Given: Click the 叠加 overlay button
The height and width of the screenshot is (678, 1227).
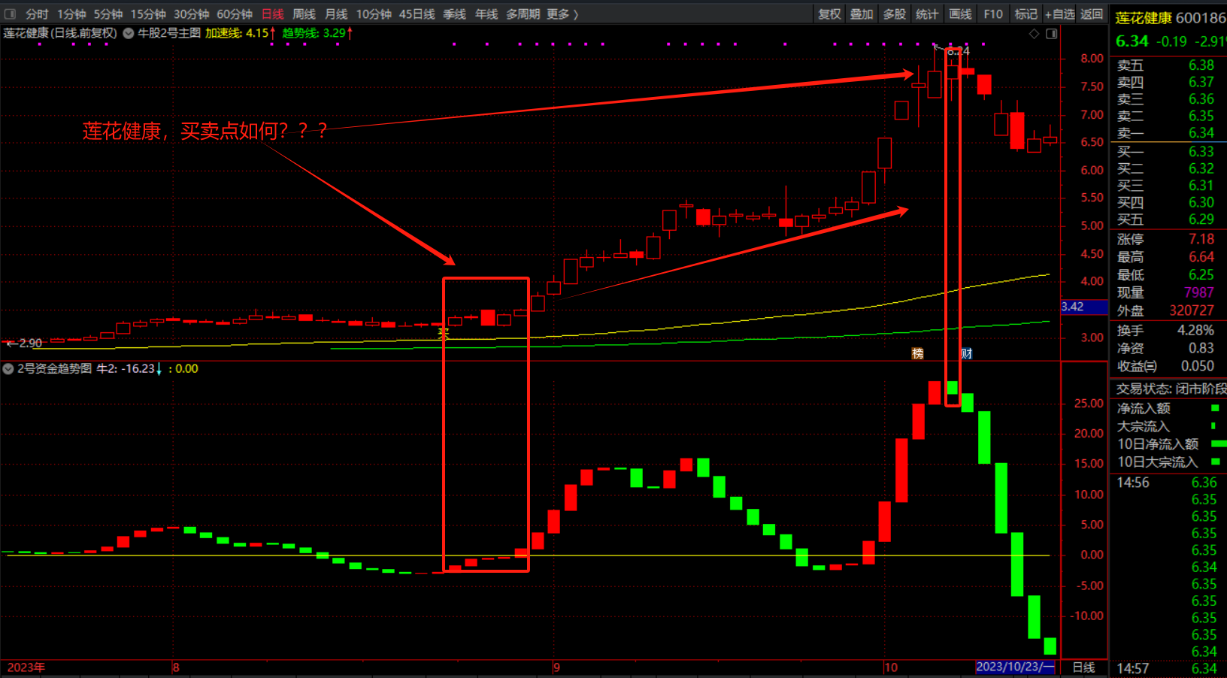Looking at the screenshot, I should 862,14.
